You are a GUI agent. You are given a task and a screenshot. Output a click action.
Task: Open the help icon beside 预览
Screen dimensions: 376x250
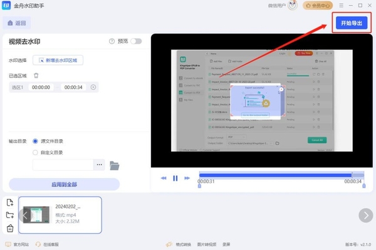tap(112, 41)
